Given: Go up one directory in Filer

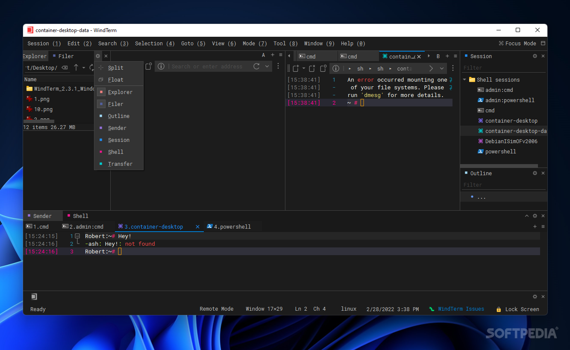Looking at the screenshot, I should pyautogui.click(x=76, y=68).
